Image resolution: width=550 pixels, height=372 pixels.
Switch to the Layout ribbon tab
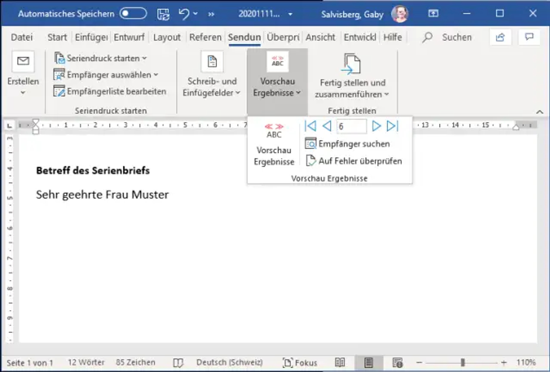click(x=167, y=37)
